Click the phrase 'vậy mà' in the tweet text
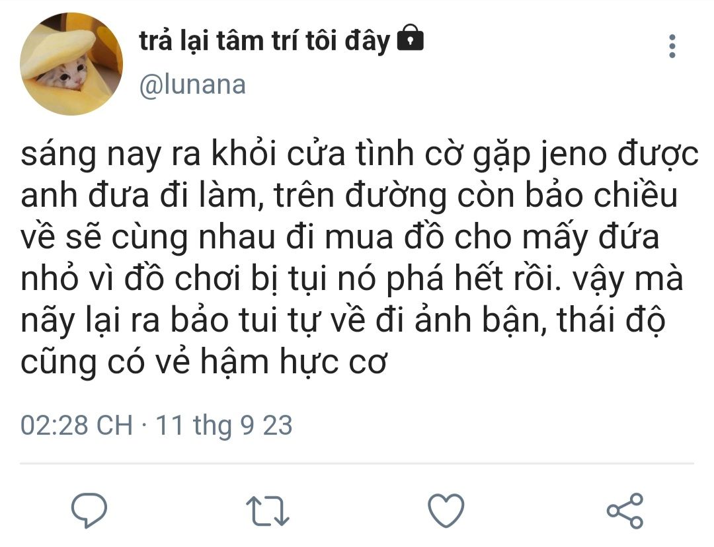This screenshot has width=714, height=547. [628, 279]
